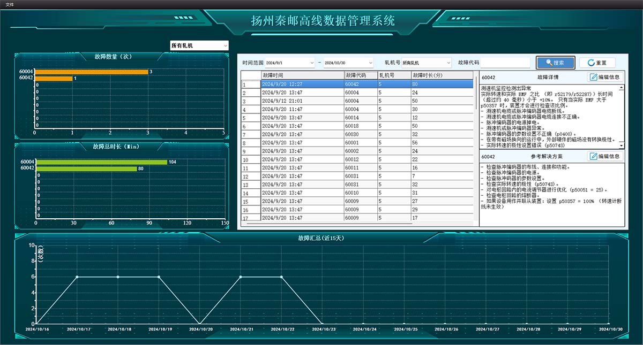Sort by the 故障时间 column header
Screen dimensions: 643x345
[302, 75]
